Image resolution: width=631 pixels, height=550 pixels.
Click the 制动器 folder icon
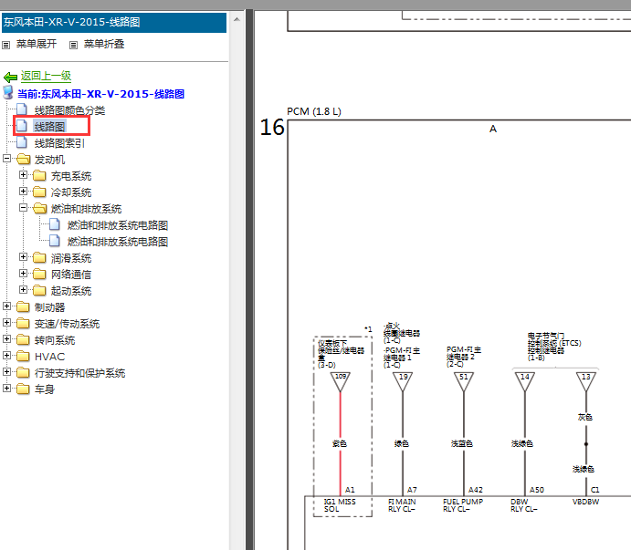(x=24, y=307)
